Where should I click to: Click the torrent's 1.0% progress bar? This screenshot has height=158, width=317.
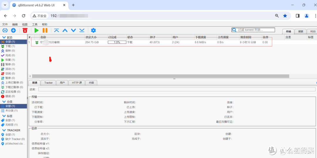click(x=117, y=42)
